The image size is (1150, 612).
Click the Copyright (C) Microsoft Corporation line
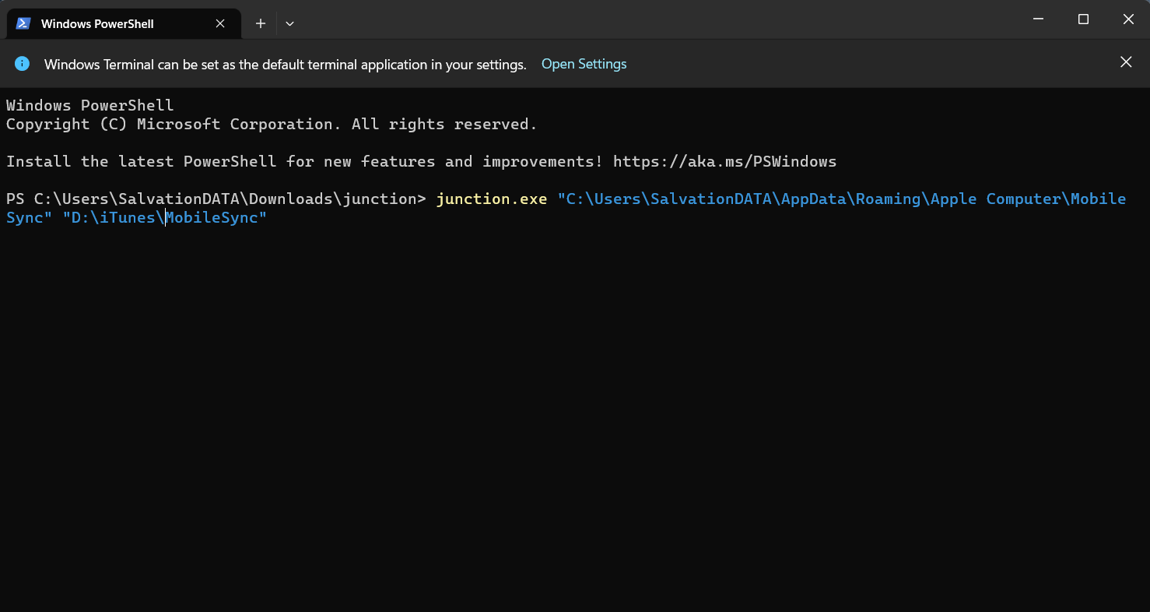(x=272, y=124)
